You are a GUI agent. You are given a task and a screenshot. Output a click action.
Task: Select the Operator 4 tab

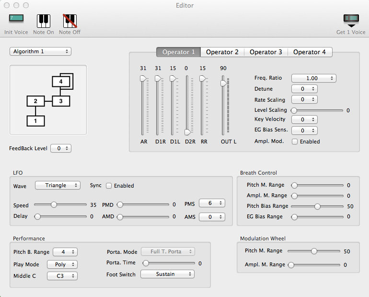click(309, 52)
